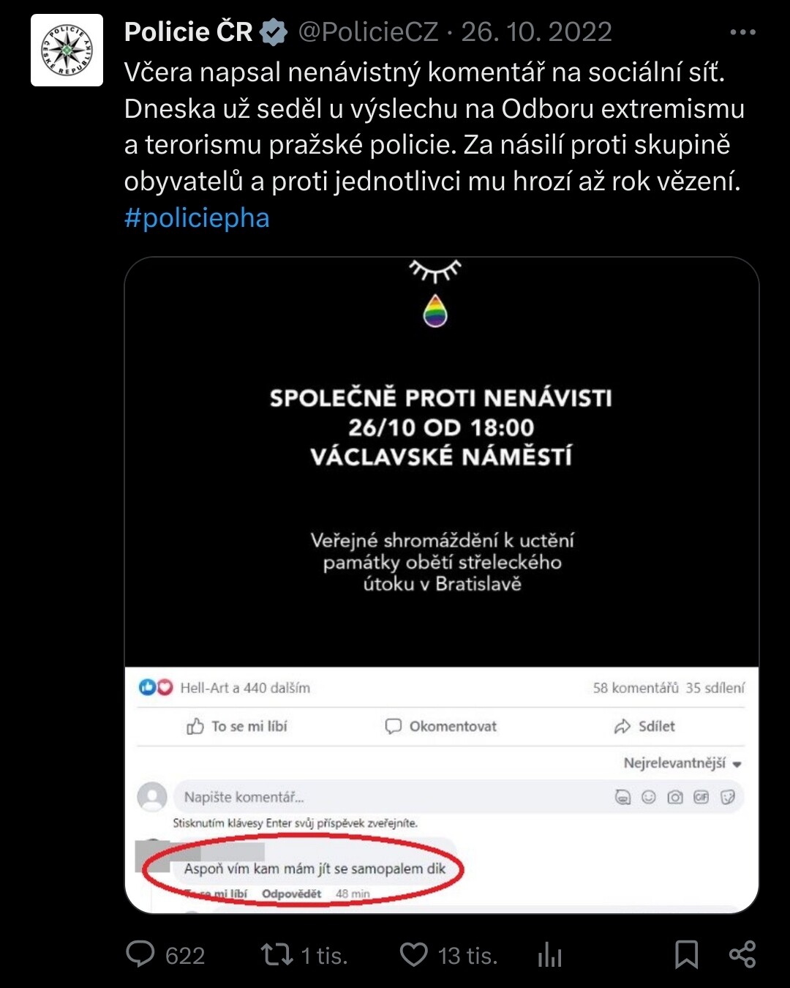Bookmark this tweet

pos(686,954)
